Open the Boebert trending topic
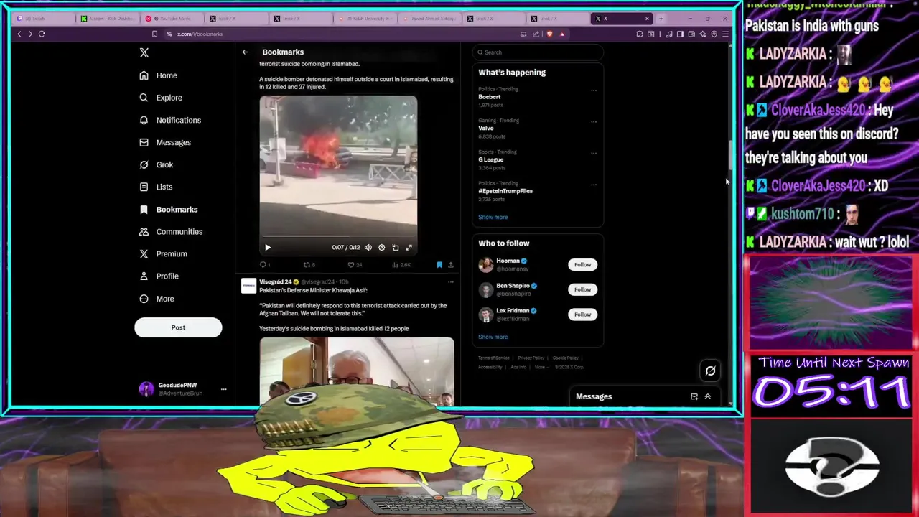This screenshot has height=517, width=919. [490, 97]
